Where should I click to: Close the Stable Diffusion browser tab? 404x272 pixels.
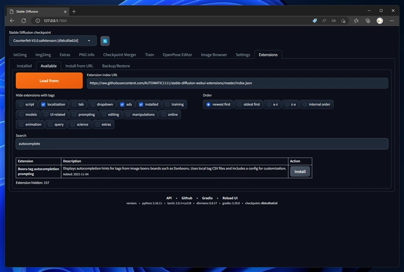[65, 12]
